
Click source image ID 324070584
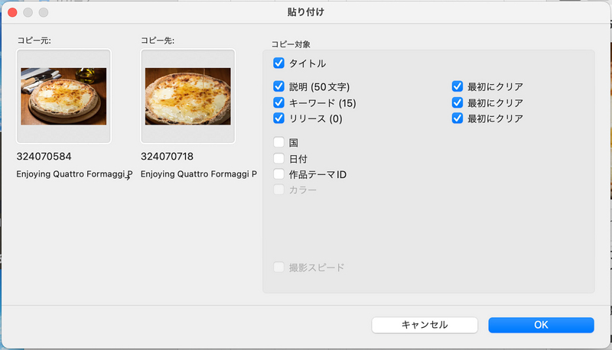click(44, 157)
